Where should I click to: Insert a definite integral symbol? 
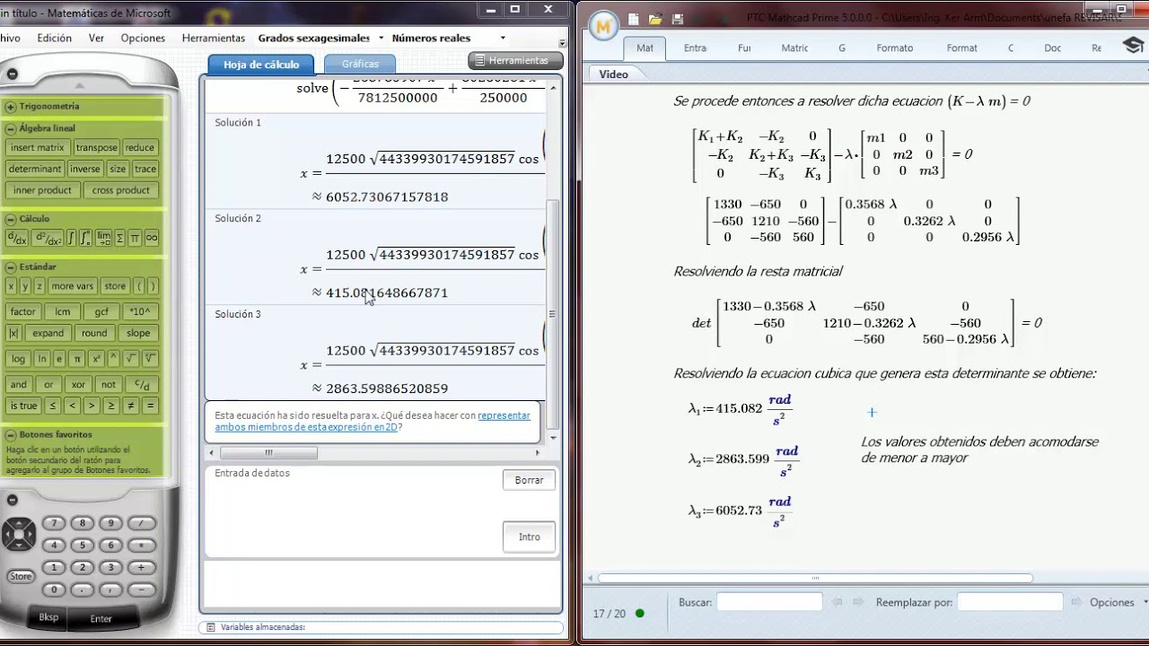coord(85,239)
